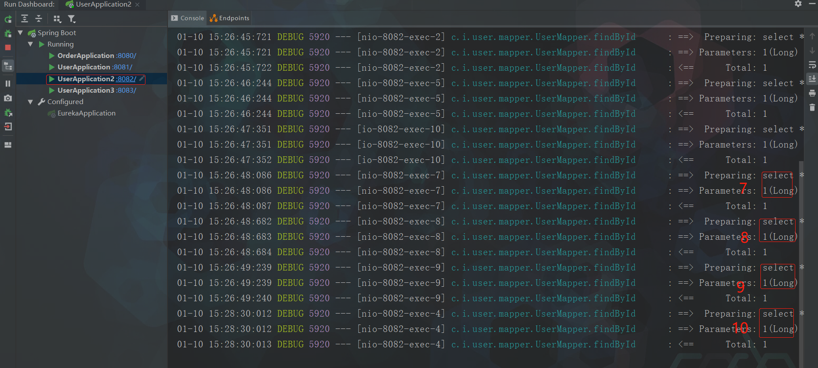This screenshot has height=368, width=818.
Task: Click the restore layout icon in the left sidebar
Action: pos(8,145)
